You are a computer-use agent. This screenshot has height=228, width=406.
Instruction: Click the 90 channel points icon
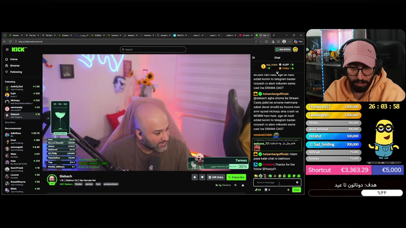(258, 190)
